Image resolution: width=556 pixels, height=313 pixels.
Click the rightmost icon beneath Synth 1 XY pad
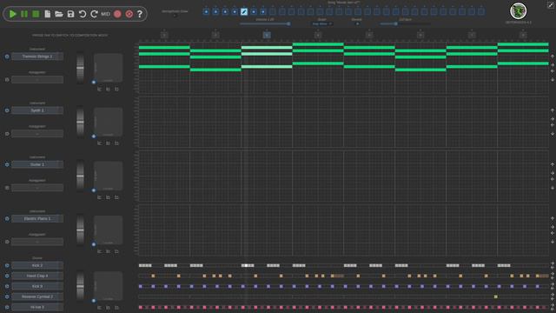pos(116,143)
